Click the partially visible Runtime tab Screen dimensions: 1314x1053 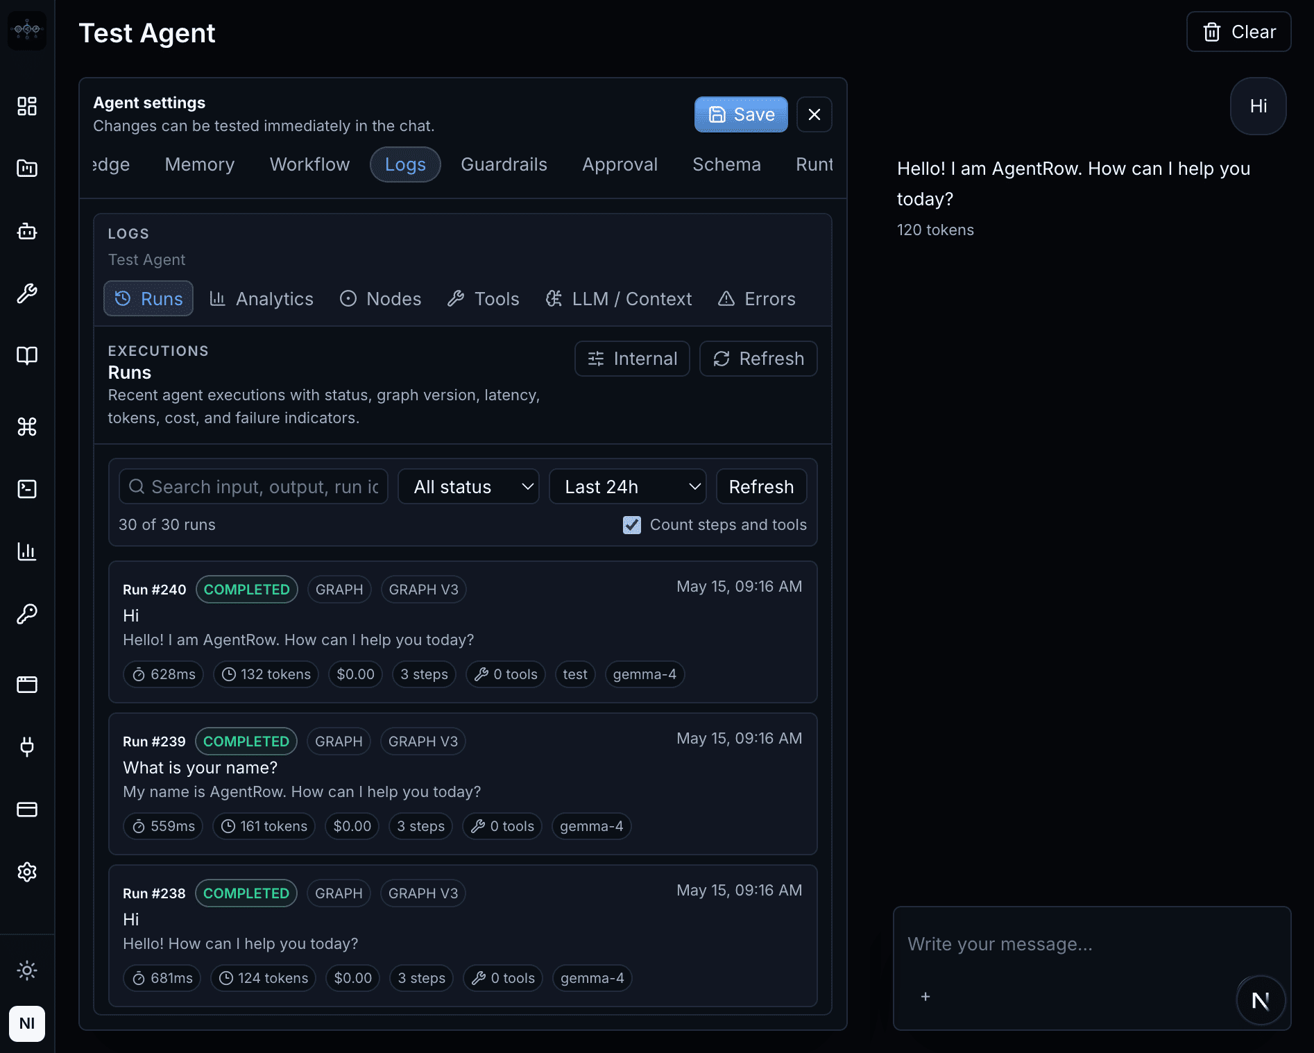[814, 164]
